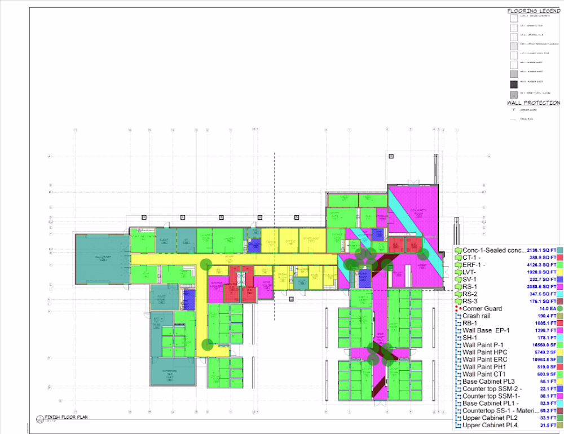Select the icon beside Counter top SSM-1-
The image size is (564, 434).
coord(458,396)
